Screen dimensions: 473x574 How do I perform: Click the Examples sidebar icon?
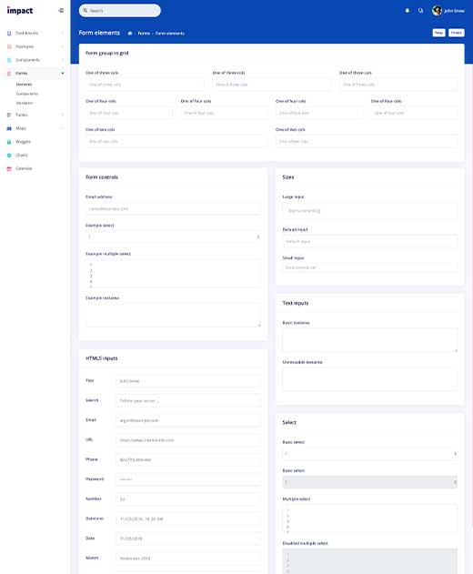point(9,46)
